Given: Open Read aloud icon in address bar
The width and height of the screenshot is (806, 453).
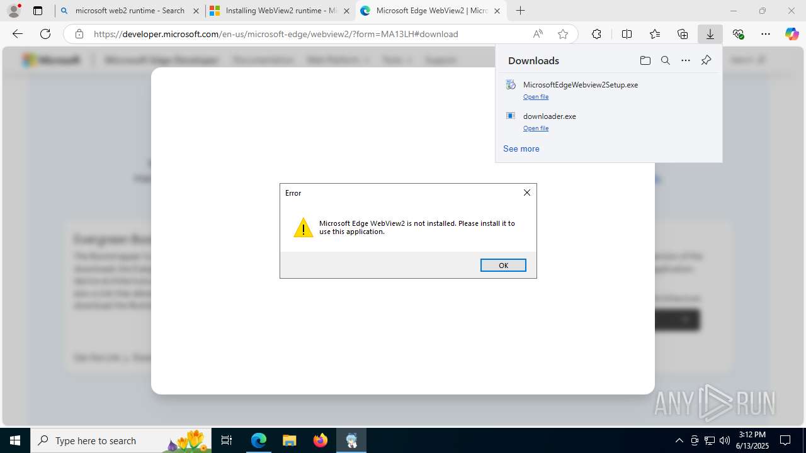Looking at the screenshot, I should coord(538,34).
